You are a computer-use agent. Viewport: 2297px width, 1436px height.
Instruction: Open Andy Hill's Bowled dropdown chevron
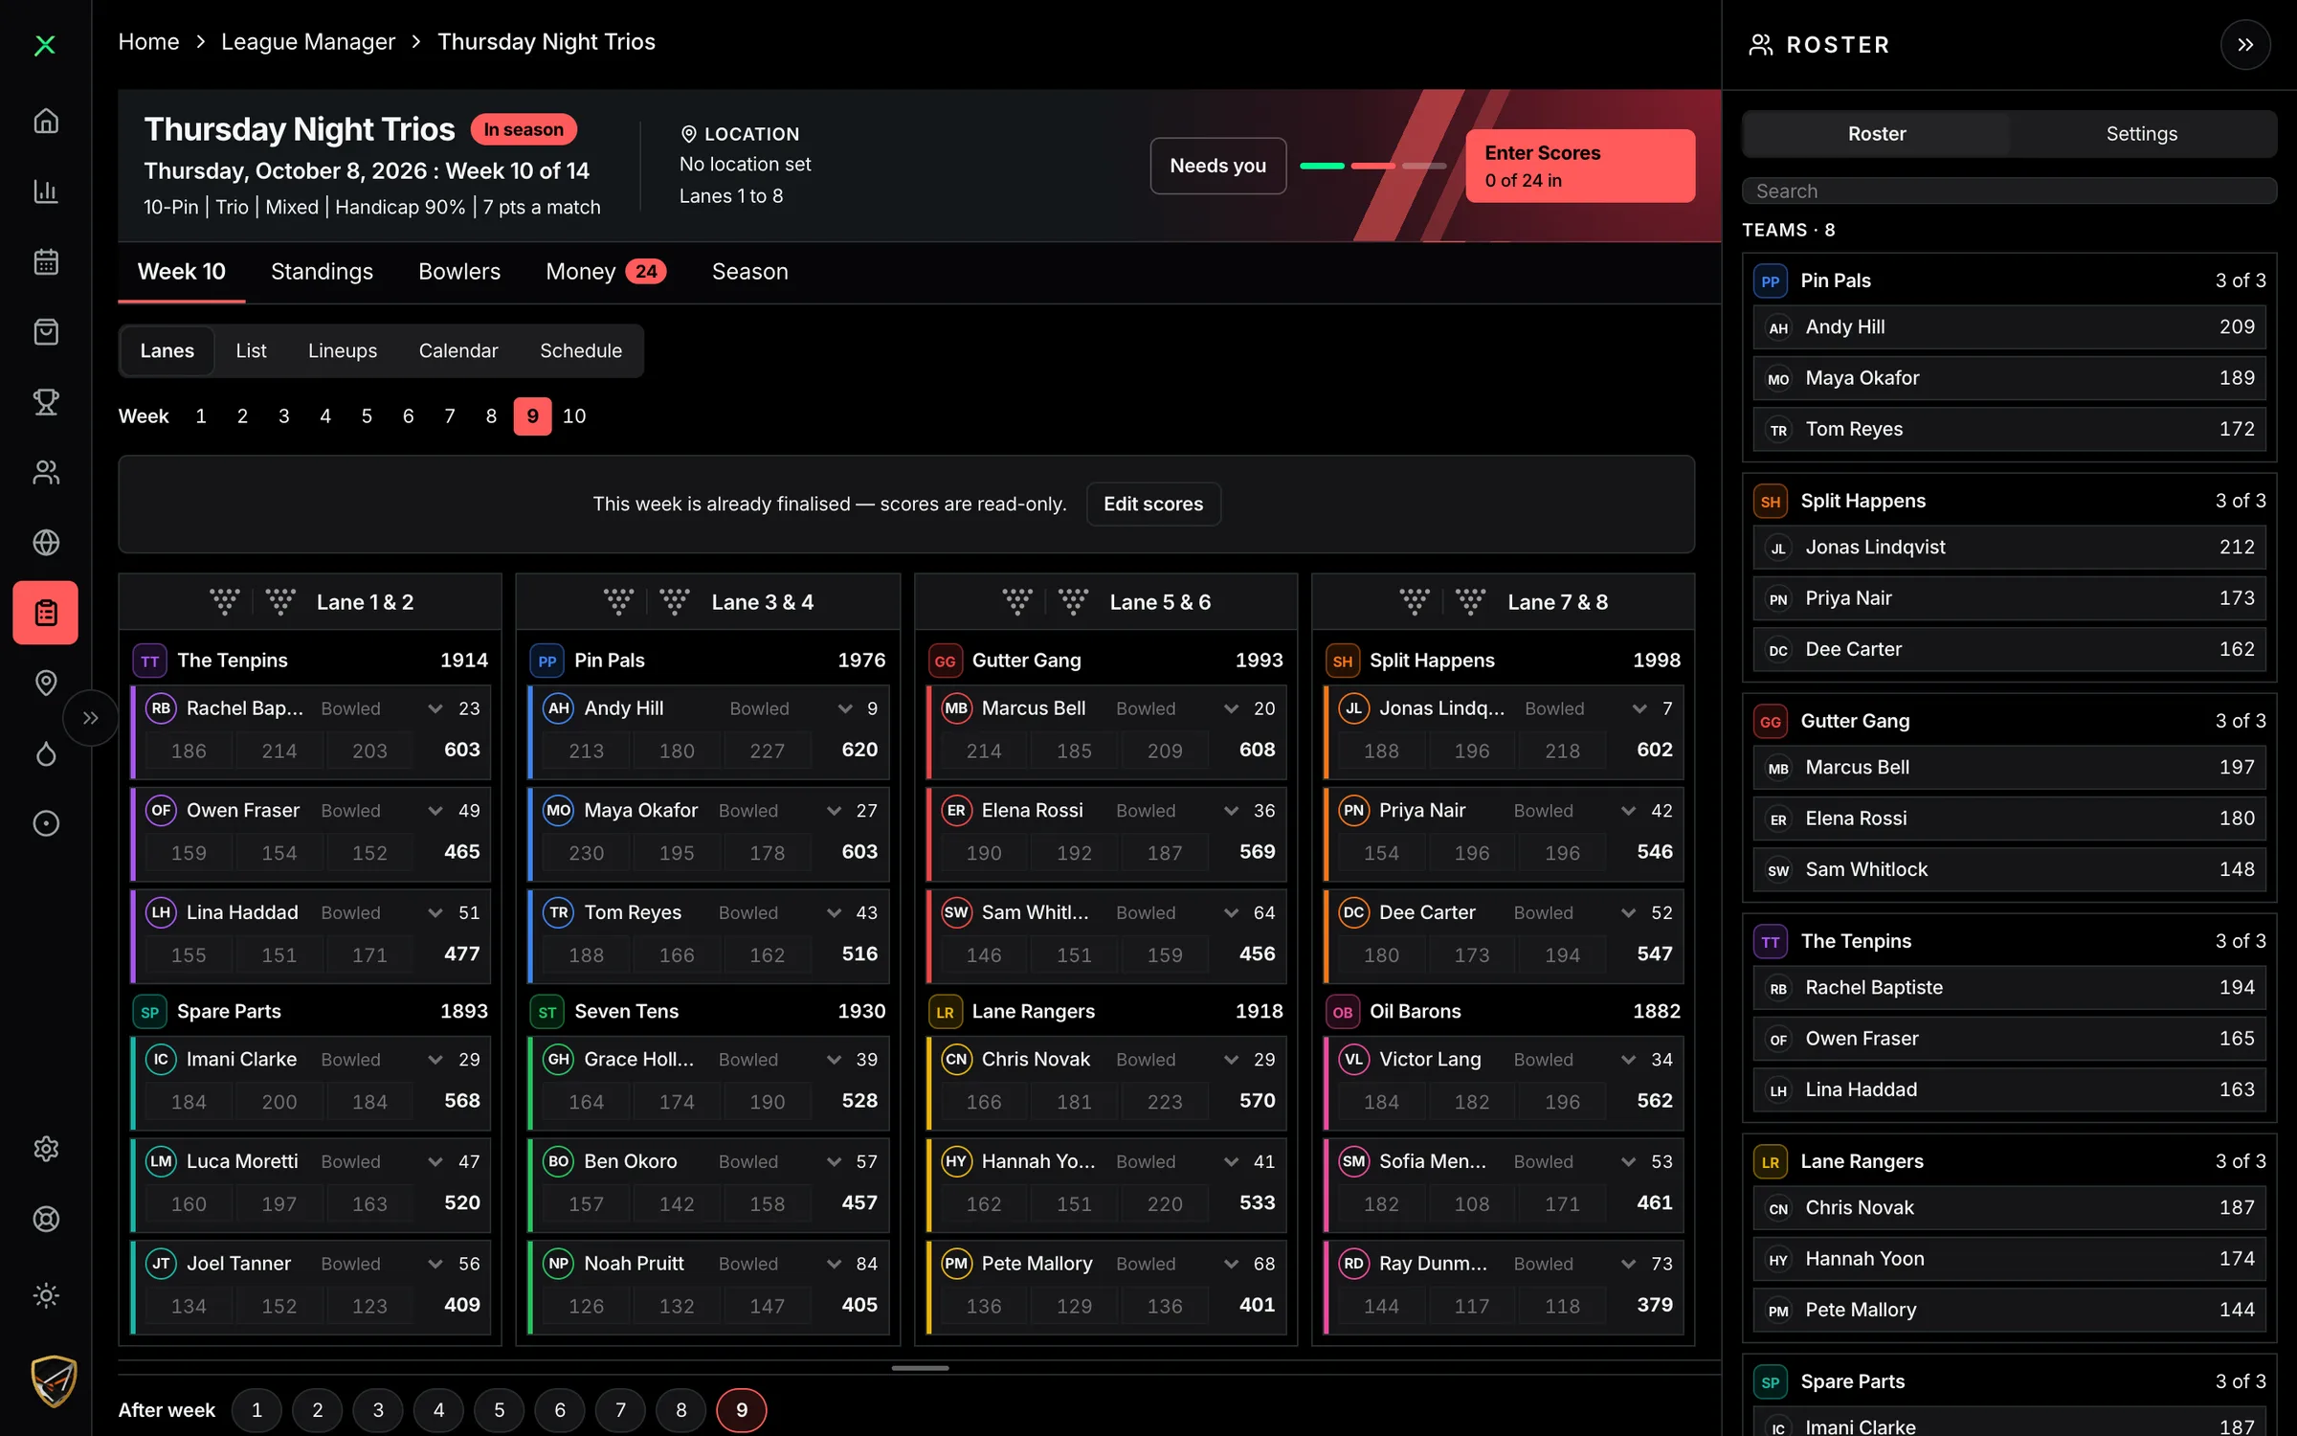coord(845,708)
